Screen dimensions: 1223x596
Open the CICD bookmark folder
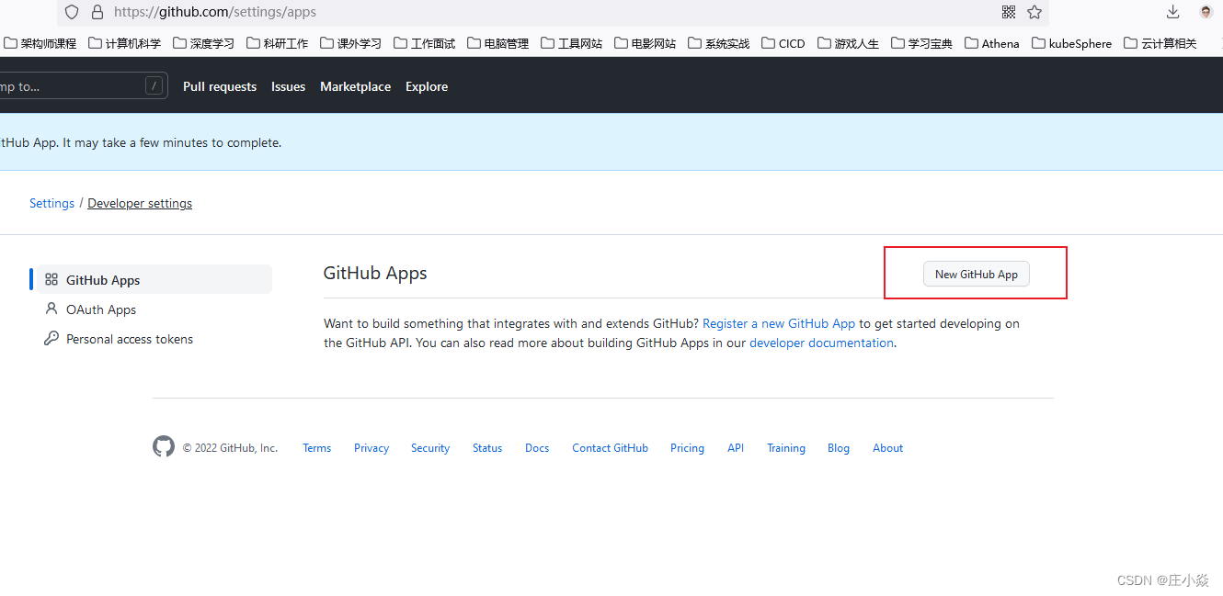pos(783,43)
